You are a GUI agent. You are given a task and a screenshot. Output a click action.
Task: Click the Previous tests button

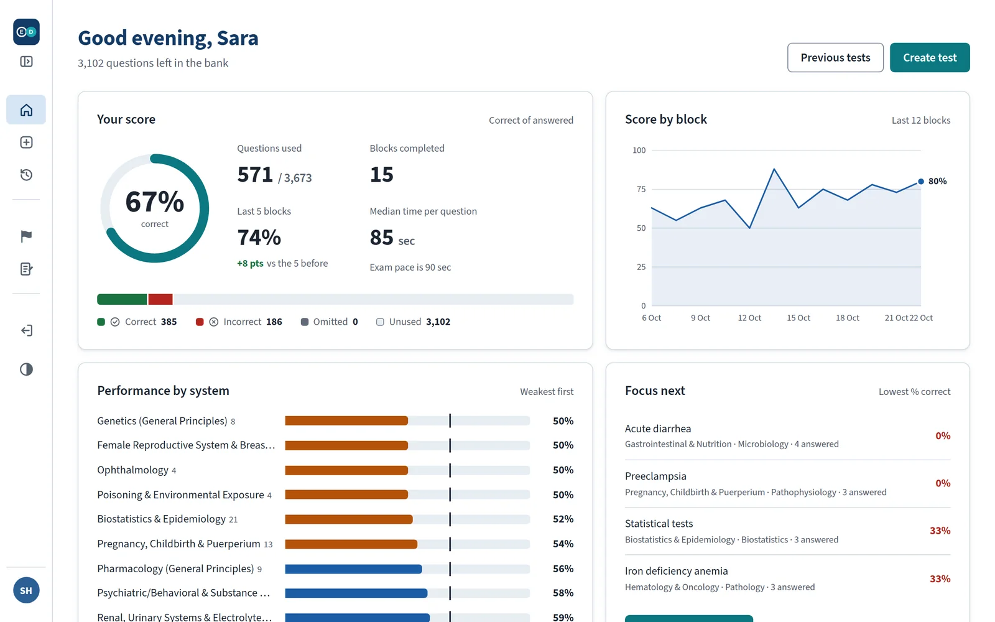[x=835, y=58]
